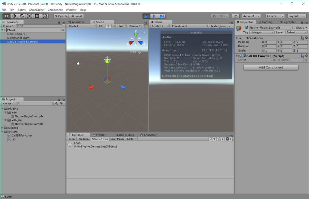Open the Gizmos dropdown

(x=135, y=26)
